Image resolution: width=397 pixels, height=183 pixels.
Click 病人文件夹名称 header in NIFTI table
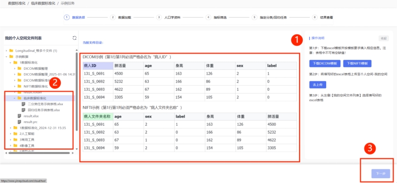(x=98, y=116)
